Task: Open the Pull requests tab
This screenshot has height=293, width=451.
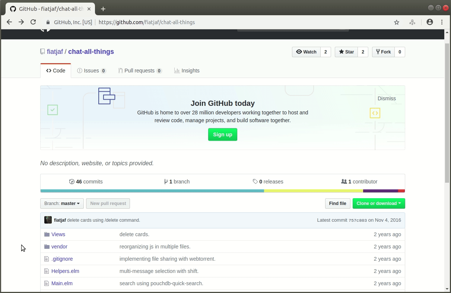Action: (x=140, y=71)
